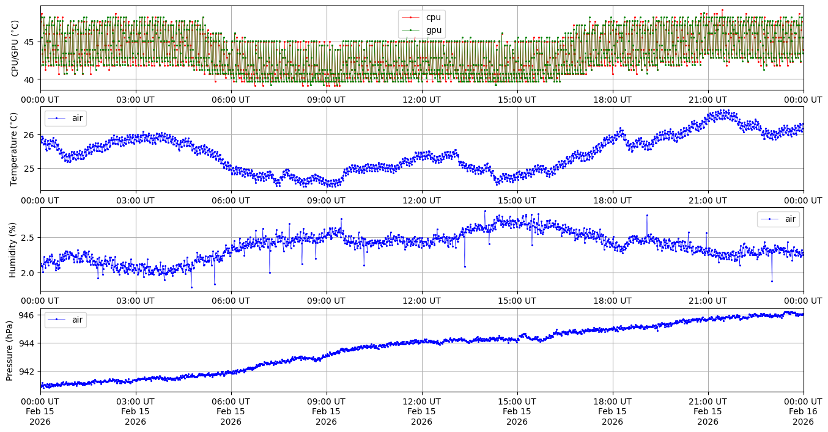This screenshot has width=828, height=432.
Task: Click the '18:00 UT' label under the Humidity plot
Action: 612,301
